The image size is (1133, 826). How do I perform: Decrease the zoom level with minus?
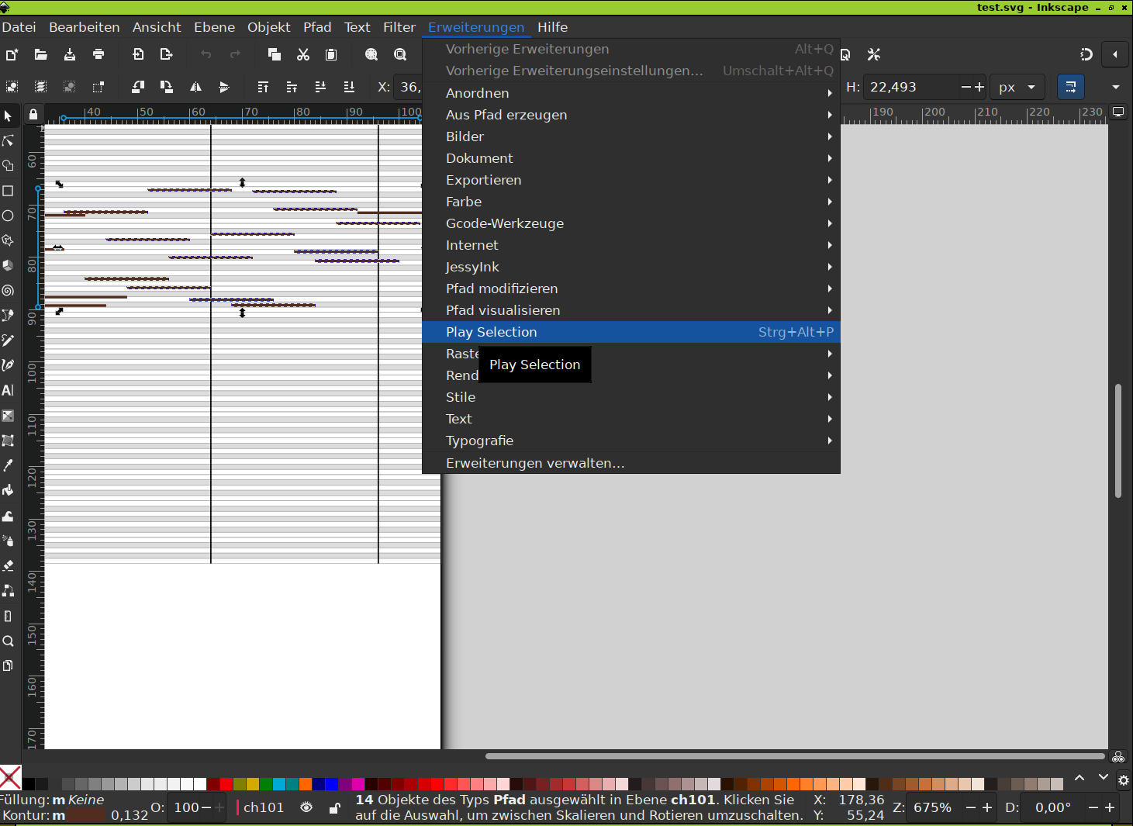point(970,807)
